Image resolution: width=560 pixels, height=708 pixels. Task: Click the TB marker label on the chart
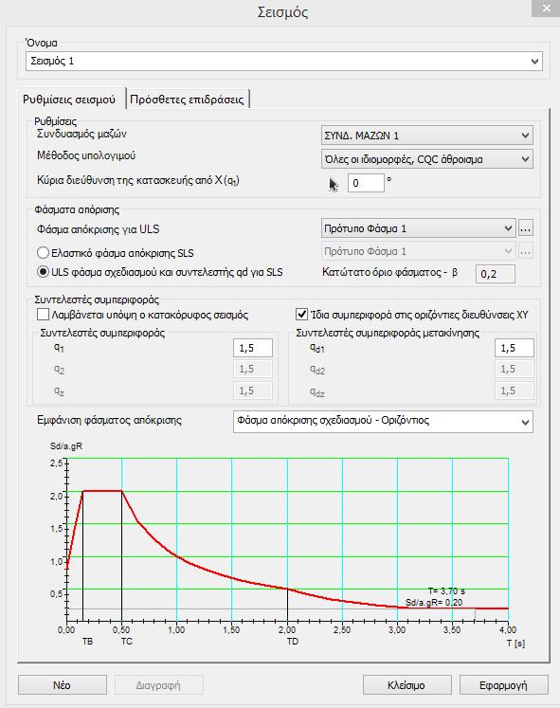click(x=87, y=641)
